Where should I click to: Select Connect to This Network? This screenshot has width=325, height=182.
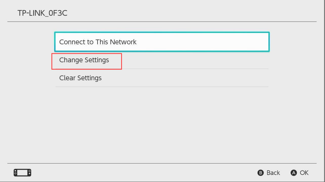162,42
